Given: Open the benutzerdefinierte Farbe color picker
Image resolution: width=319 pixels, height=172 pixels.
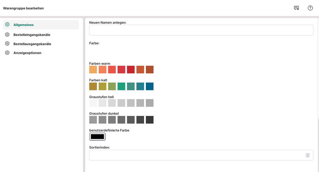Looking at the screenshot, I should click(x=97, y=137).
